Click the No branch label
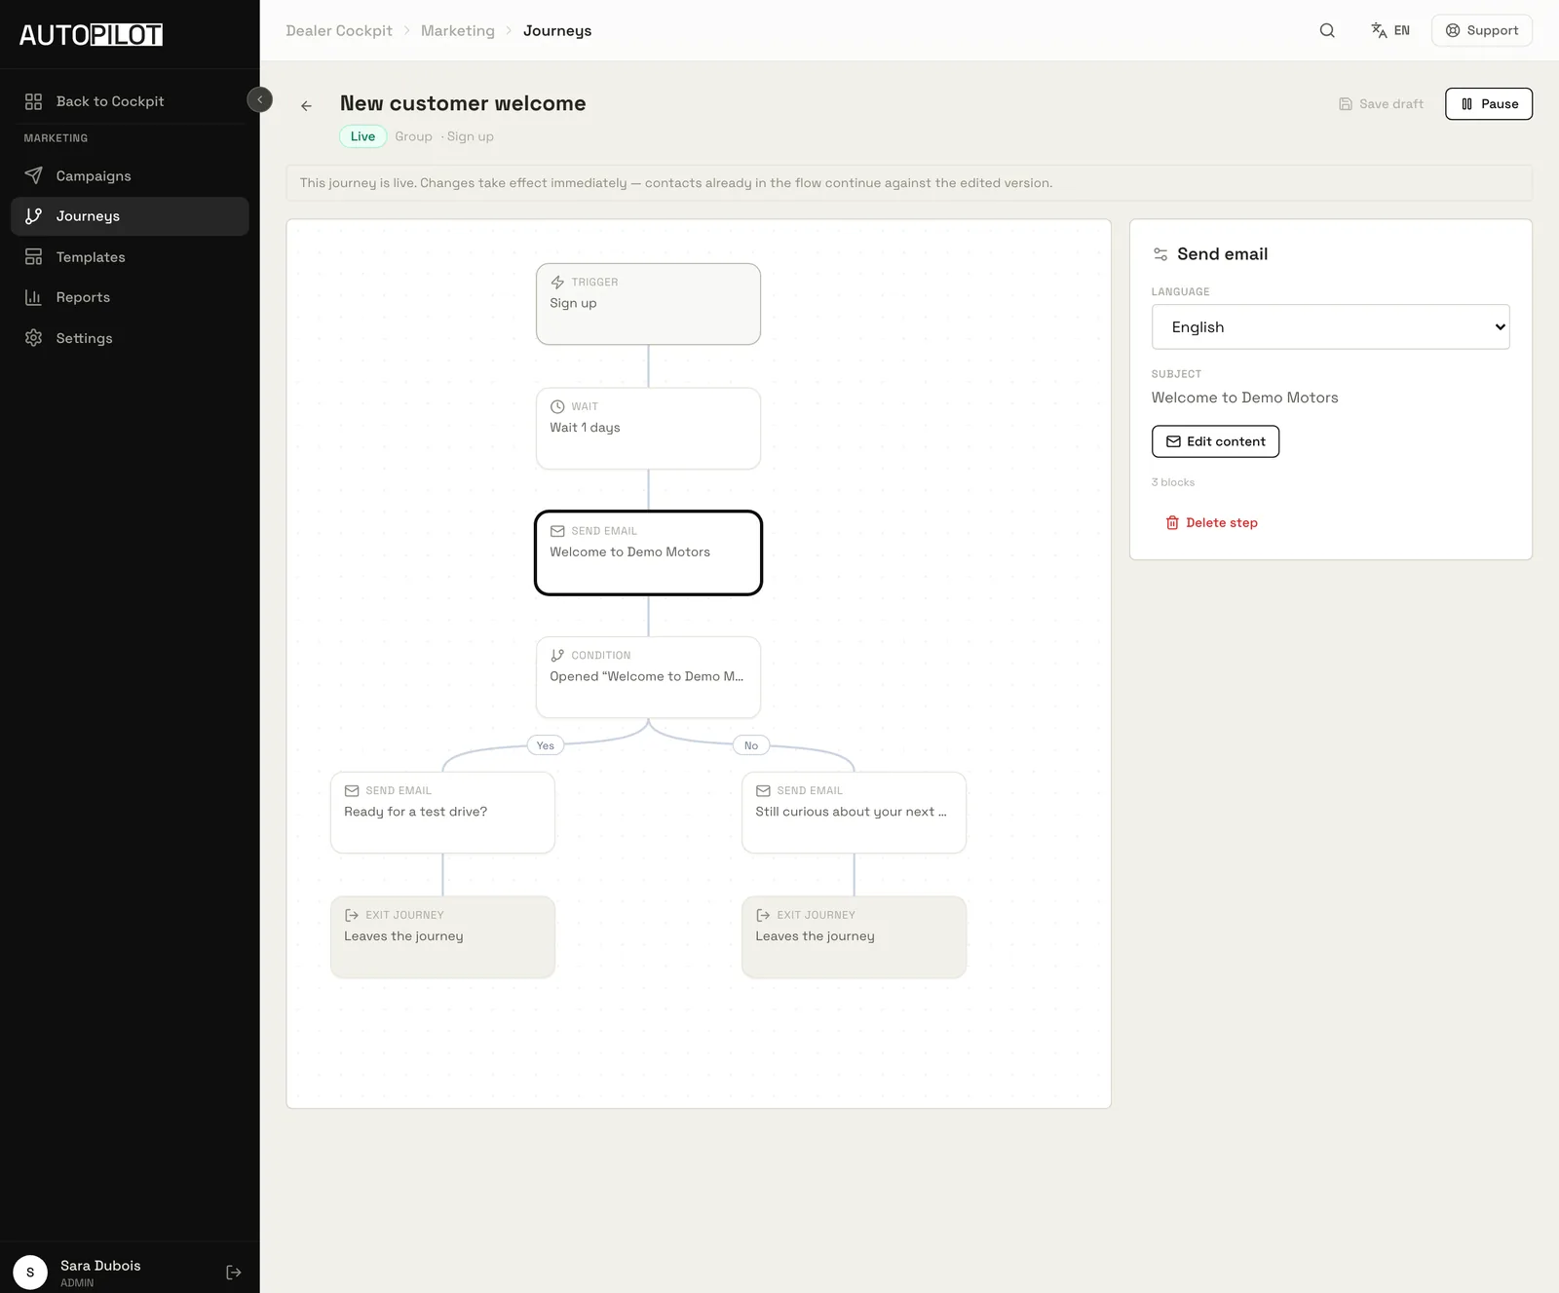The image size is (1559, 1293). pyautogui.click(x=751, y=745)
